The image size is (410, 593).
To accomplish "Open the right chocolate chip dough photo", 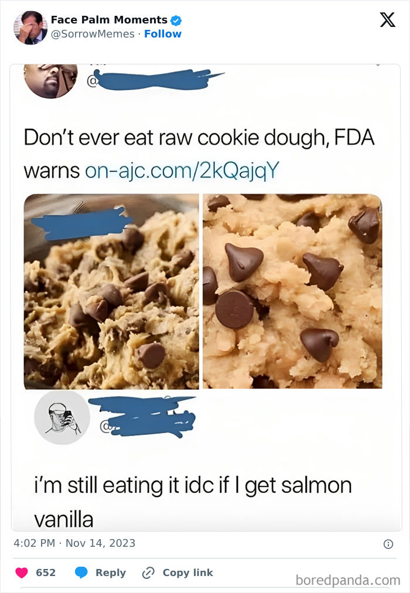I will click(292, 291).
